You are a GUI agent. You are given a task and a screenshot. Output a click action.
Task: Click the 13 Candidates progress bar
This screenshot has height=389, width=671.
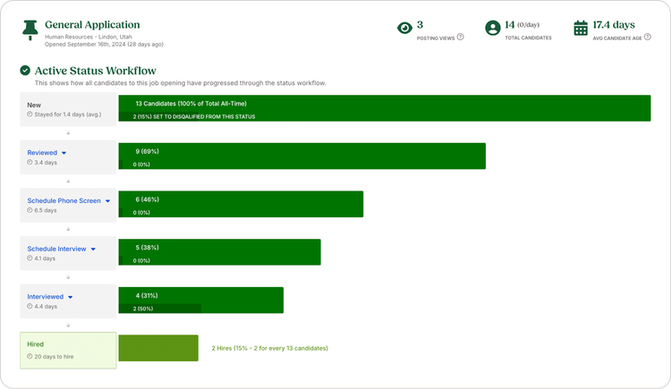point(385,108)
